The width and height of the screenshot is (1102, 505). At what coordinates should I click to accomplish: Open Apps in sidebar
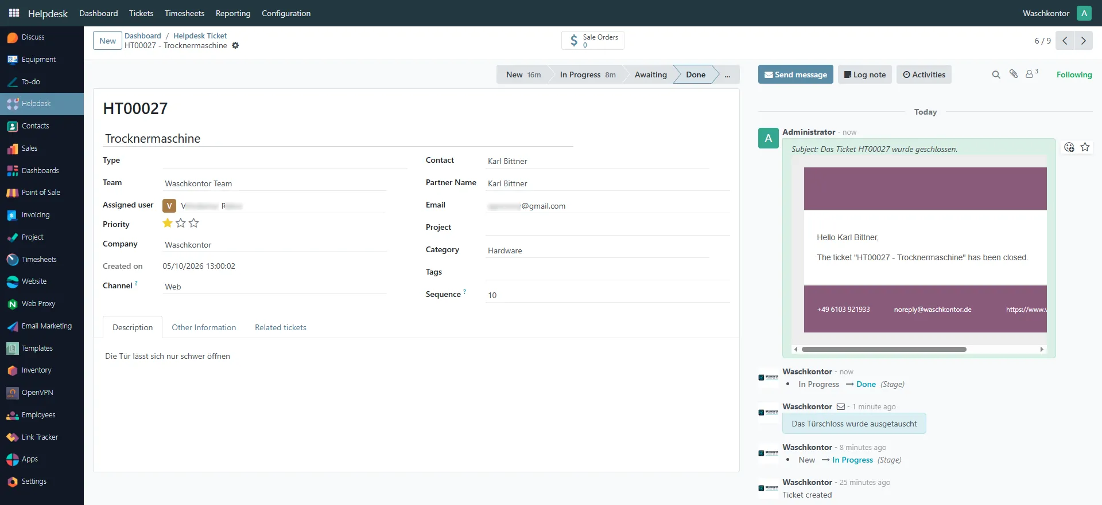pyautogui.click(x=42, y=459)
